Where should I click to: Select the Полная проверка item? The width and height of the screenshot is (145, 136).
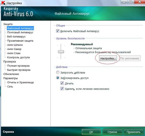tap(18, 66)
